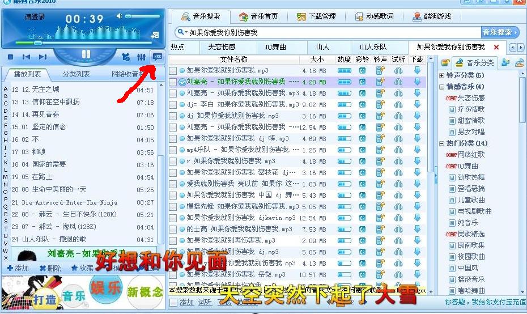This screenshot has height=314, width=527.
Task: Sort results by the 大小 column header
Action: pyautogui.click(x=317, y=60)
